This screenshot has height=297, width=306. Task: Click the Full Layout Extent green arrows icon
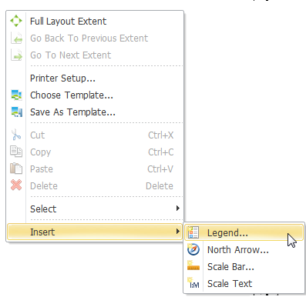tap(16, 21)
